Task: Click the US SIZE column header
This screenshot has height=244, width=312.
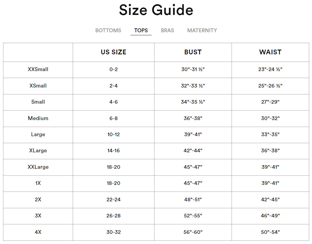Action: (113, 52)
